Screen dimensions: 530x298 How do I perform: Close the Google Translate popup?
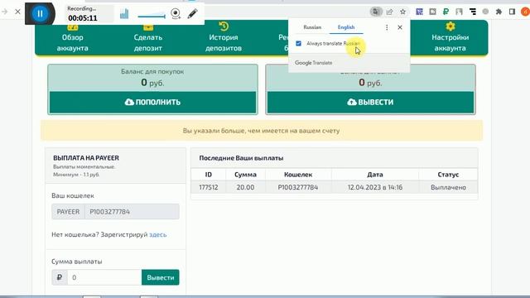pyautogui.click(x=400, y=27)
